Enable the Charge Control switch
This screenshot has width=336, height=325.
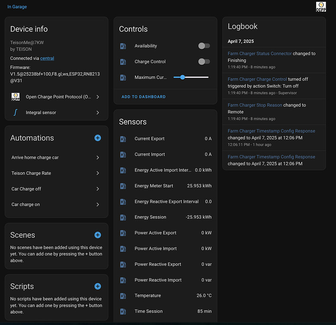pos(204,62)
